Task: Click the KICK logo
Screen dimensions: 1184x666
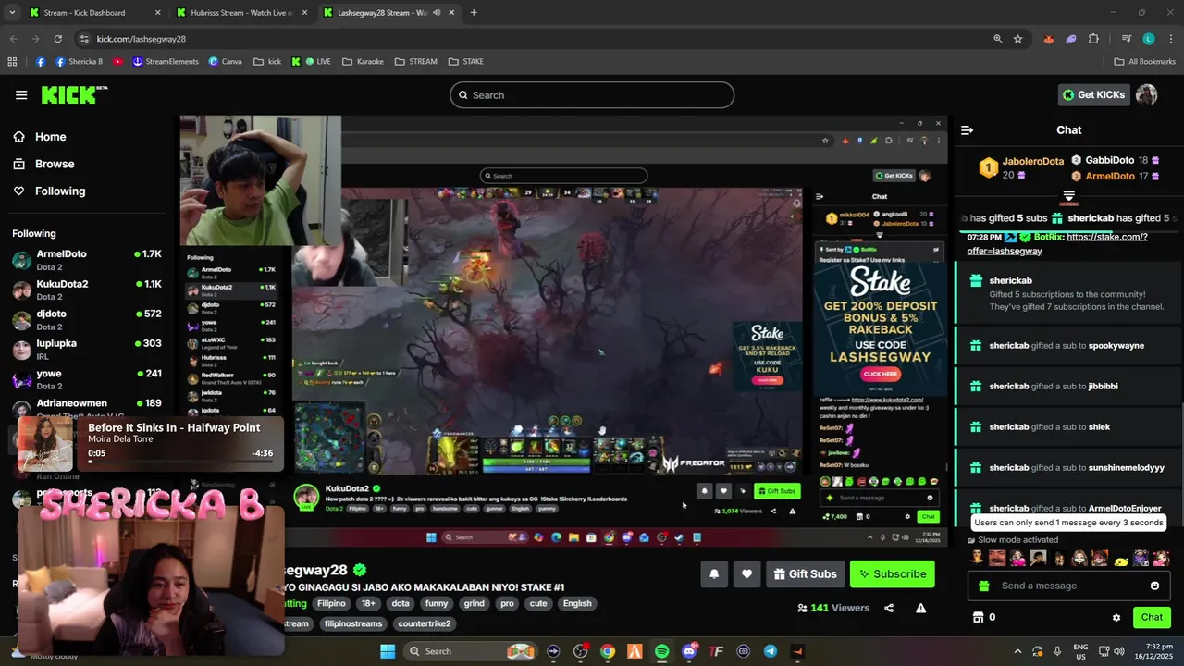Action: tap(74, 94)
